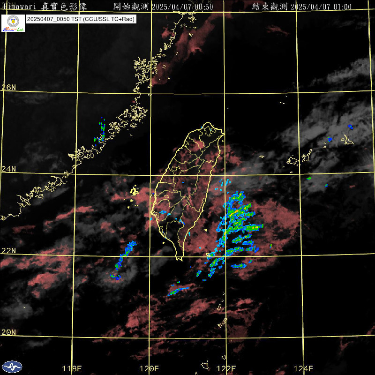375x375 pixels.
Task: Click the 24N latitude label
Action: (x=8, y=169)
